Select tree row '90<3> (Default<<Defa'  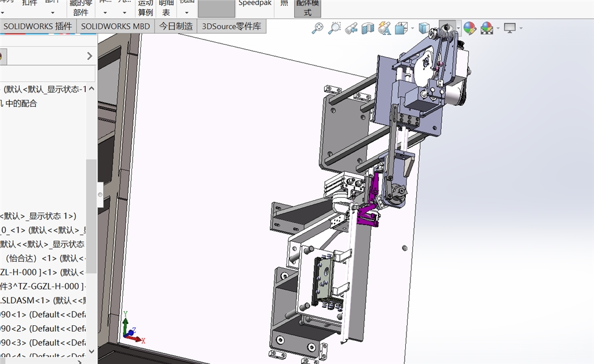pyautogui.click(x=43, y=343)
